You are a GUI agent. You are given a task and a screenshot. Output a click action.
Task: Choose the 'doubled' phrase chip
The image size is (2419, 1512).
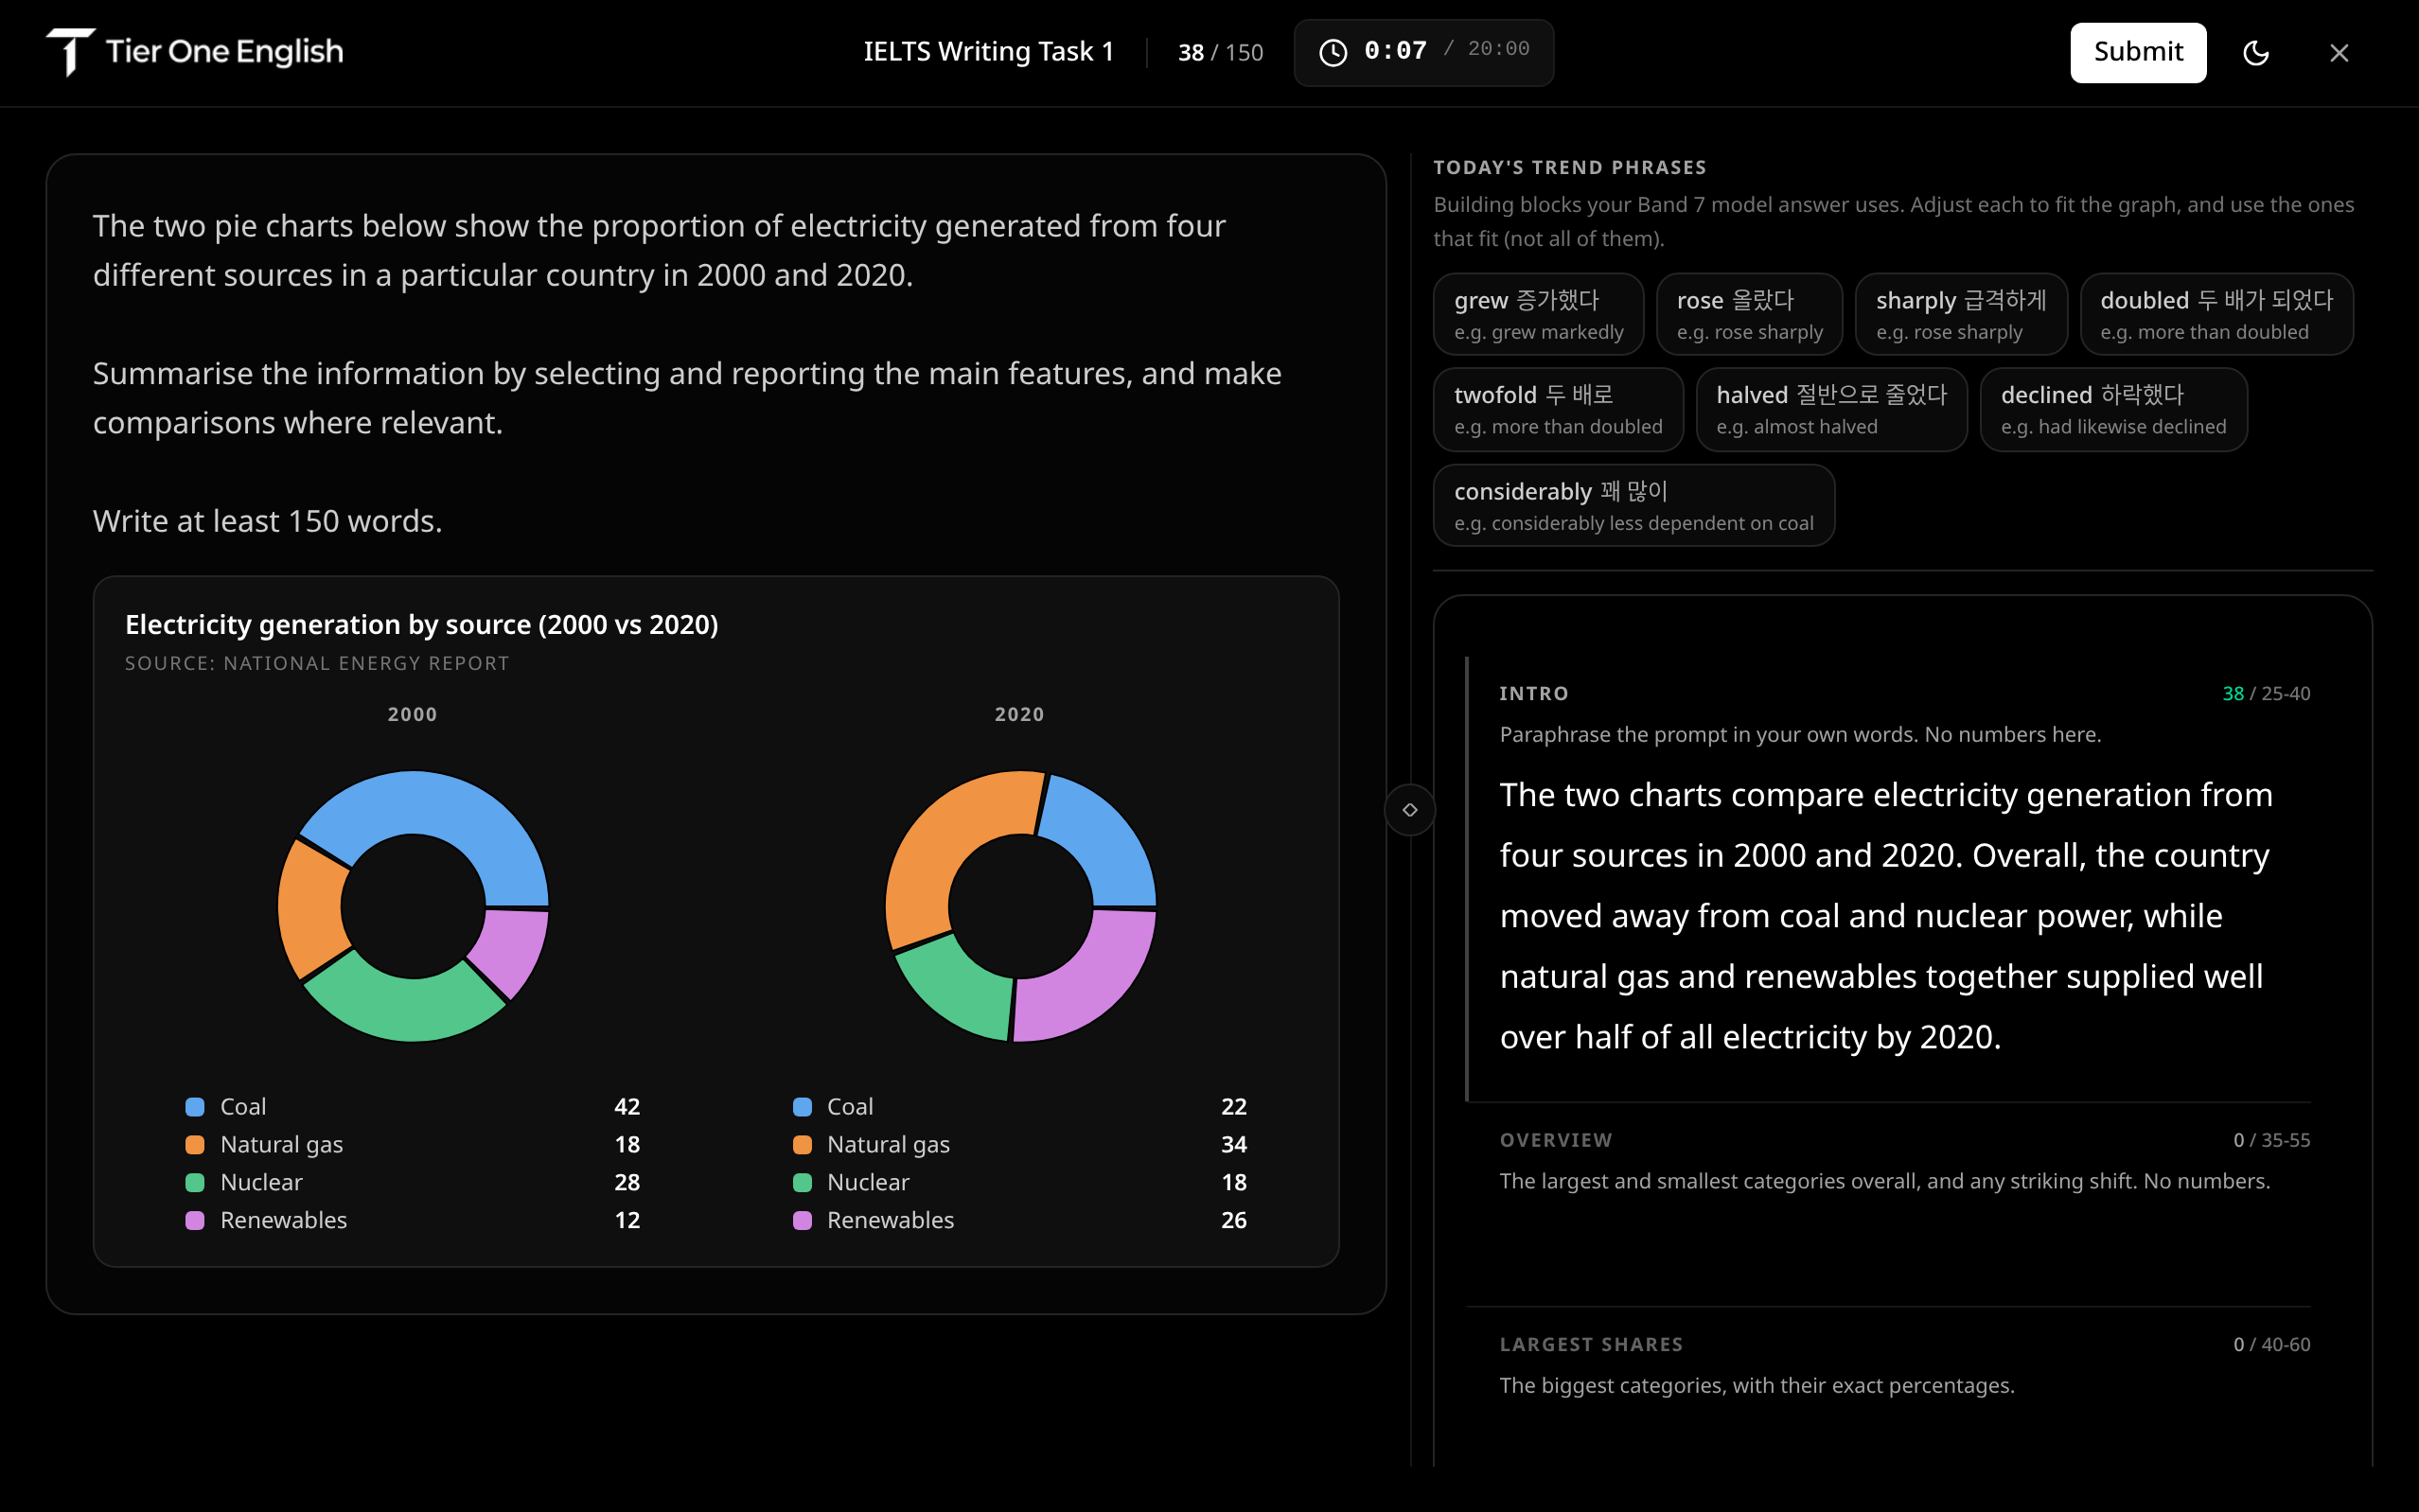coord(2216,314)
